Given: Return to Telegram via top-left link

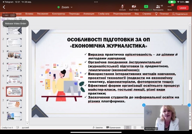Looking at the screenshot, I should pyautogui.click(x=8, y=2).
